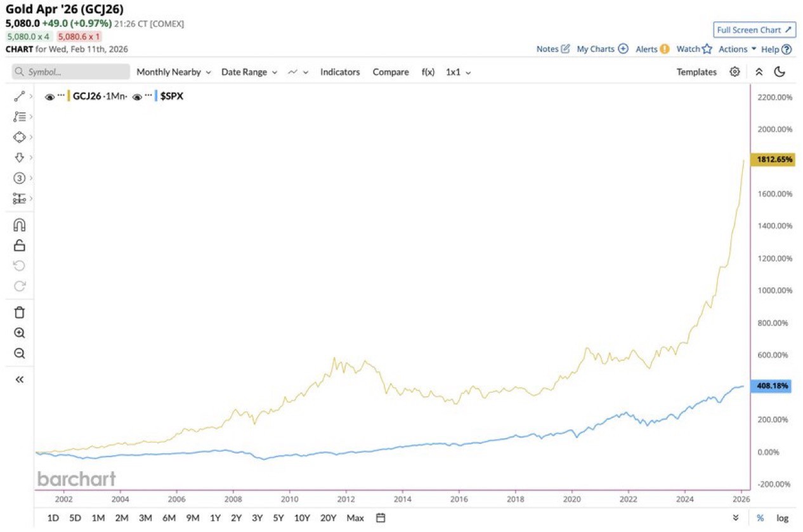Open the calendar date picker icon
This screenshot has height=532, width=803.
pos(381,517)
